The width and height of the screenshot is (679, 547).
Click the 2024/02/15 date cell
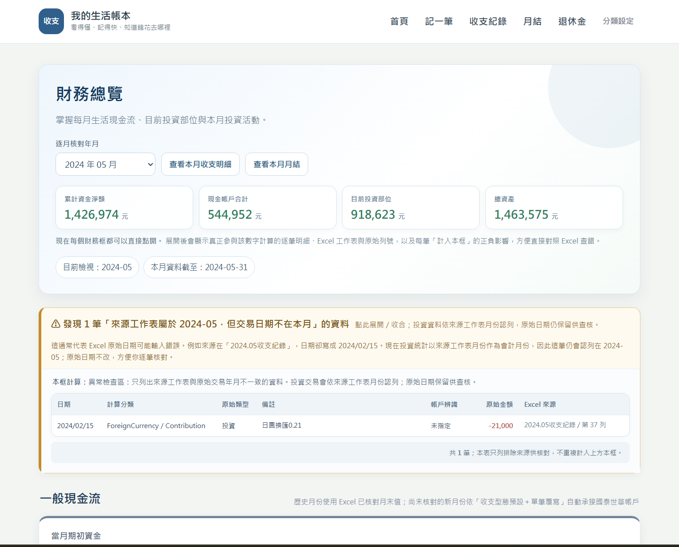[75, 425]
